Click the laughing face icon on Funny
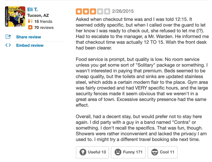The image size is (212, 162). tap(118, 152)
